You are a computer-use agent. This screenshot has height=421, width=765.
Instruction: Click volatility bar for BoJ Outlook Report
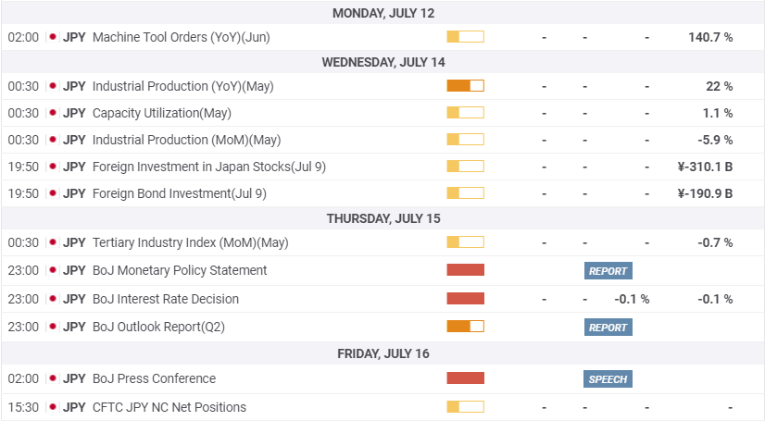[x=465, y=327]
